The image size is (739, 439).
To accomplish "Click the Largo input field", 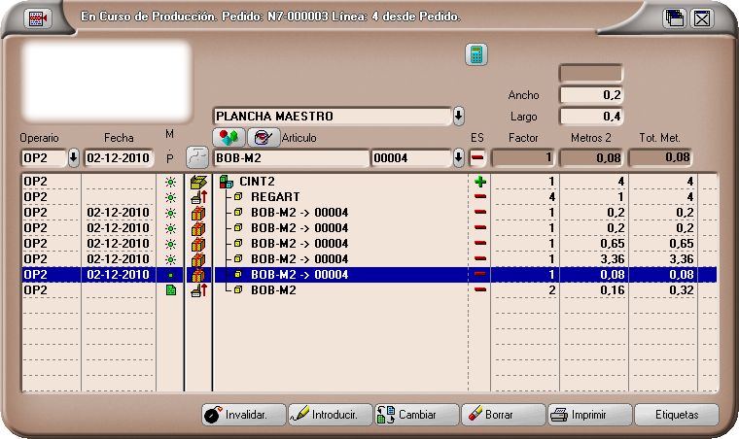I will [x=591, y=117].
